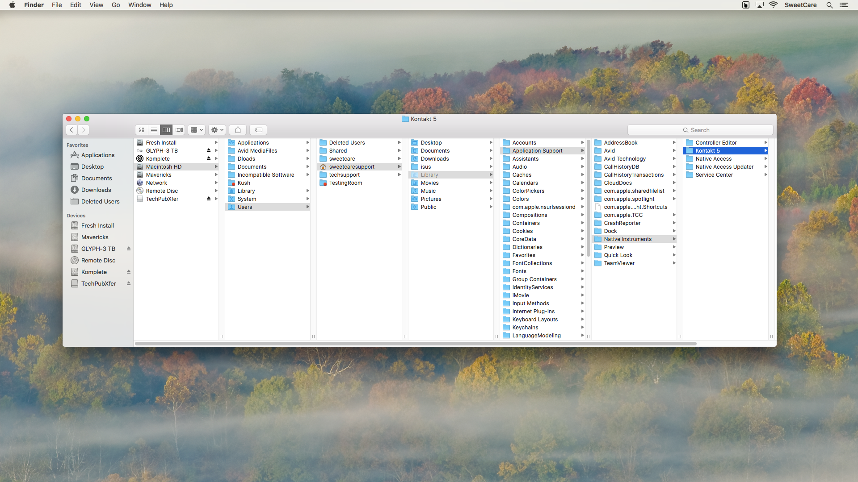Expand the techsupport folder arrow
This screenshot has width=858, height=482.
[x=399, y=175]
